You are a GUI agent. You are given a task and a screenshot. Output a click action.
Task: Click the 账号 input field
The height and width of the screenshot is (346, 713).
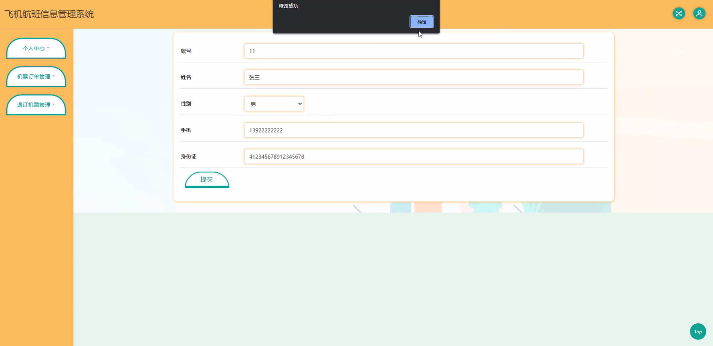click(414, 51)
